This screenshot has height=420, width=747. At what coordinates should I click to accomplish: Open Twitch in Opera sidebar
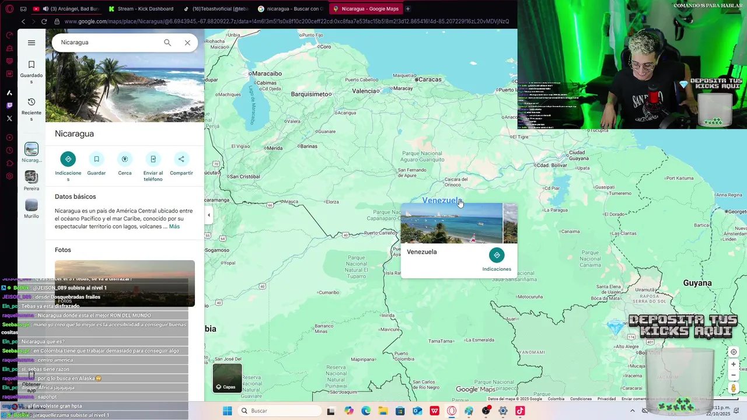click(9, 106)
